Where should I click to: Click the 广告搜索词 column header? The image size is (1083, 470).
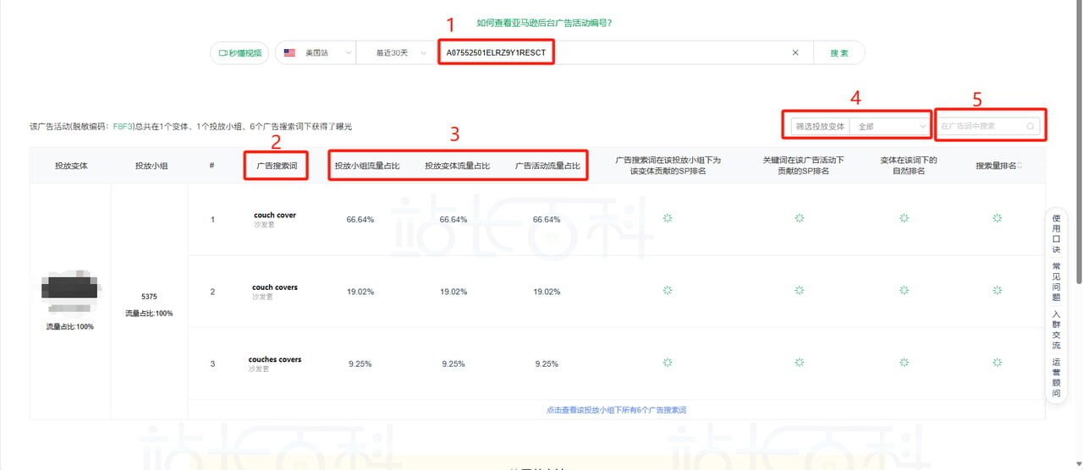tap(277, 166)
